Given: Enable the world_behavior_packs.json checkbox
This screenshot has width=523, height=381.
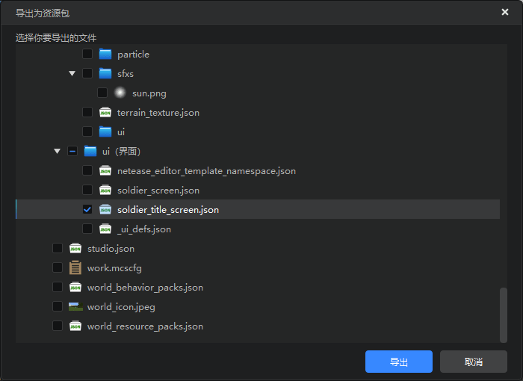Looking at the screenshot, I should pyautogui.click(x=58, y=288).
